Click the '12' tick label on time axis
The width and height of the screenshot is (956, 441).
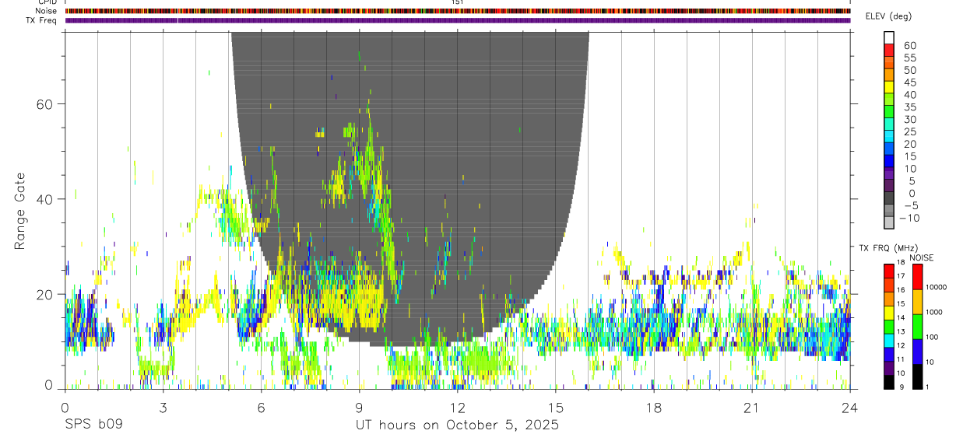[x=457, y=407]
